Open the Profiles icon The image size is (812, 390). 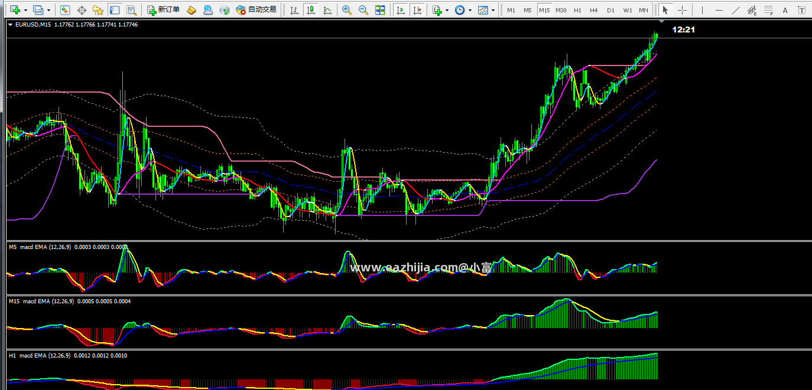pos(38,10)
